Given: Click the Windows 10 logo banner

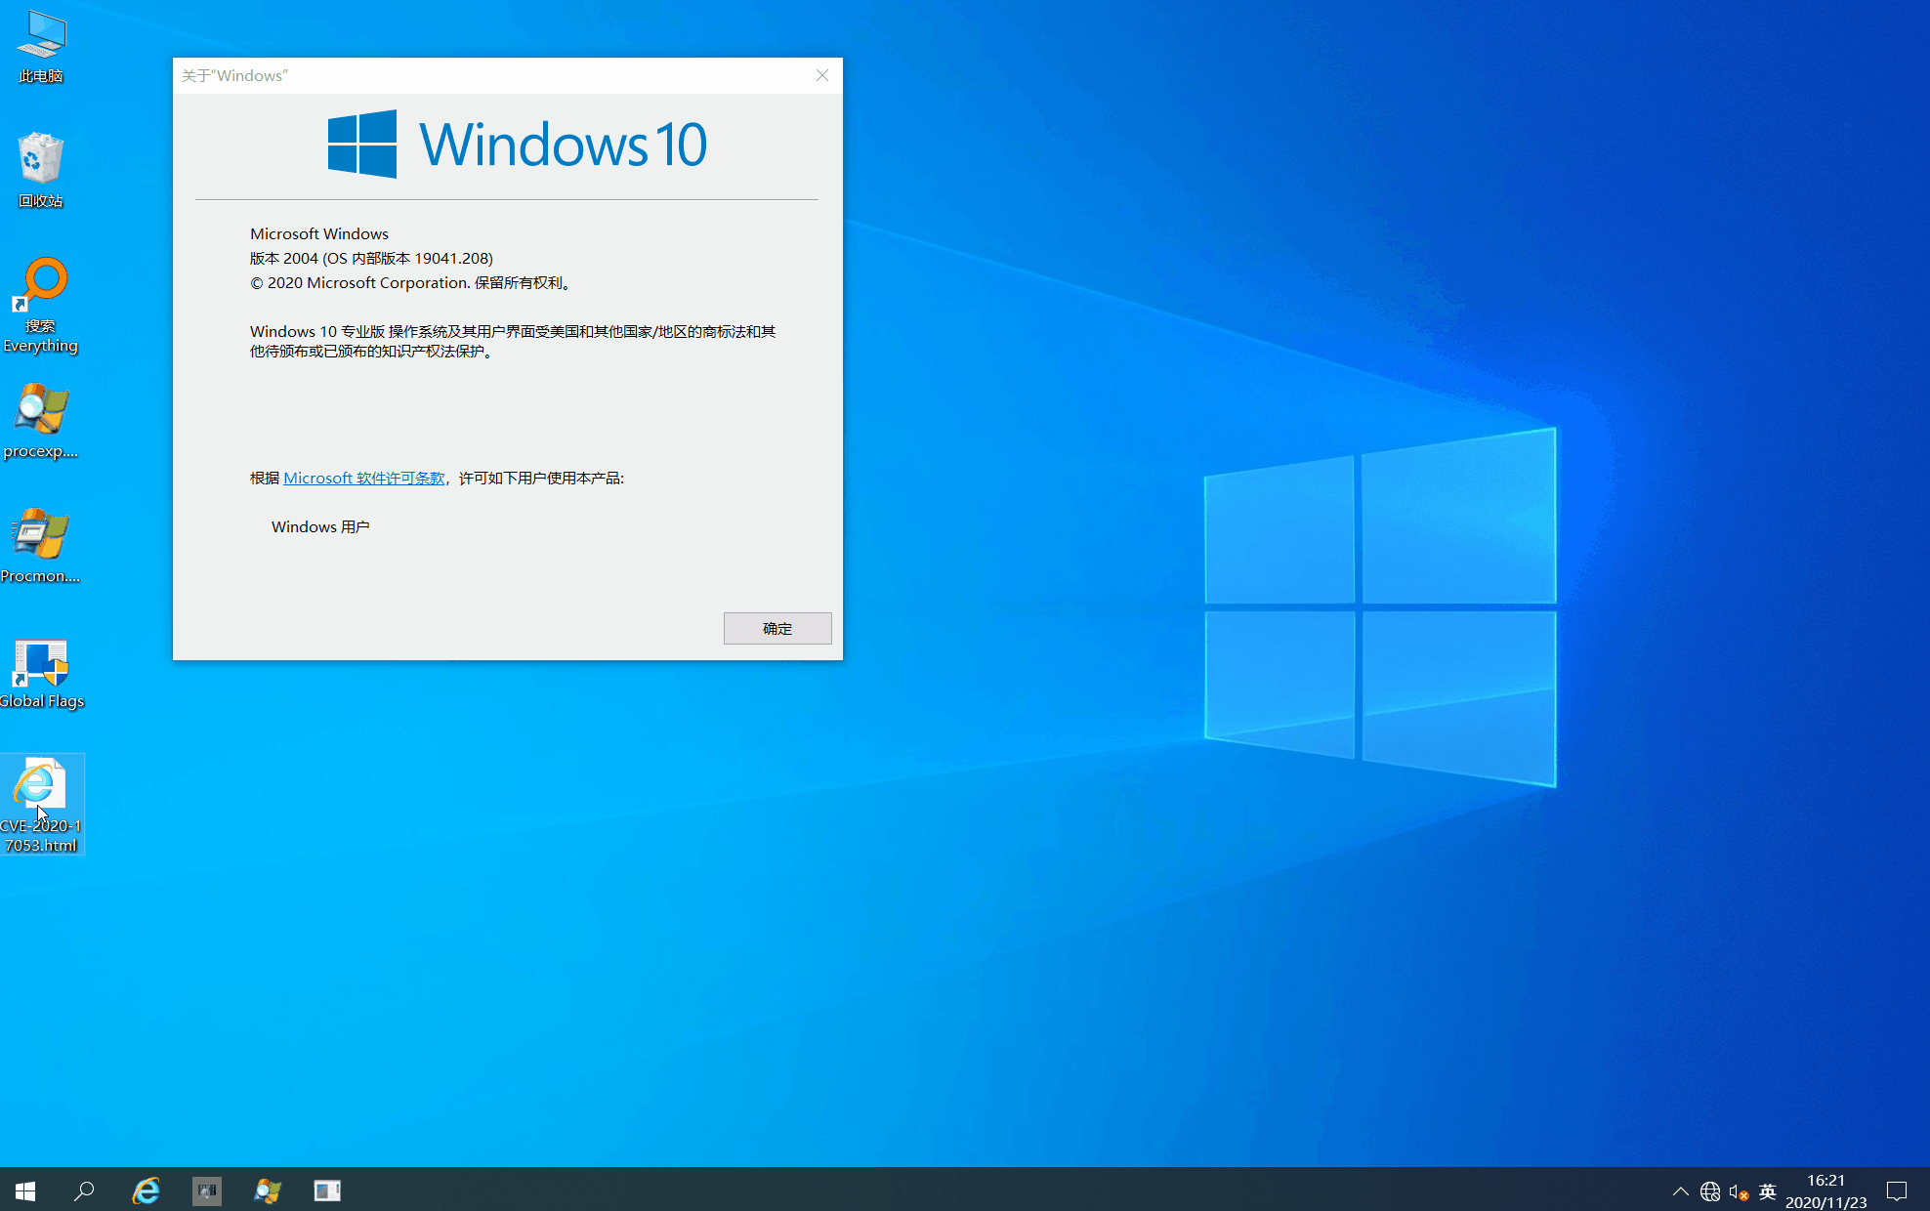Looking at the screenshot, I should 518,144.
